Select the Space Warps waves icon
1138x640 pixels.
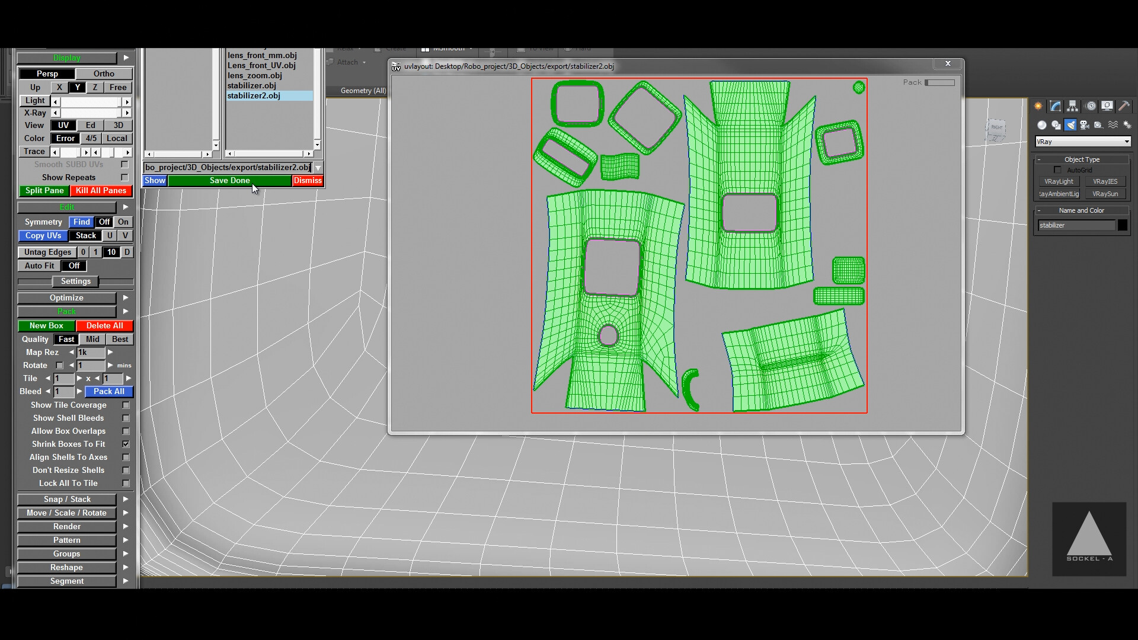coord(1113,125)
